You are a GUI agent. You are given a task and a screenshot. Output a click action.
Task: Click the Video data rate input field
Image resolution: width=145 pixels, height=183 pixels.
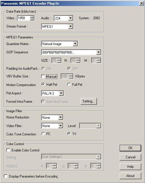click(x=24, y=18)
